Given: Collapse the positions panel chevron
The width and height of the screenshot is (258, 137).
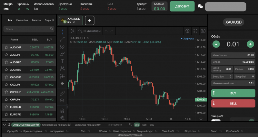Looking at the screenshot, I should [x=5, y=125].
